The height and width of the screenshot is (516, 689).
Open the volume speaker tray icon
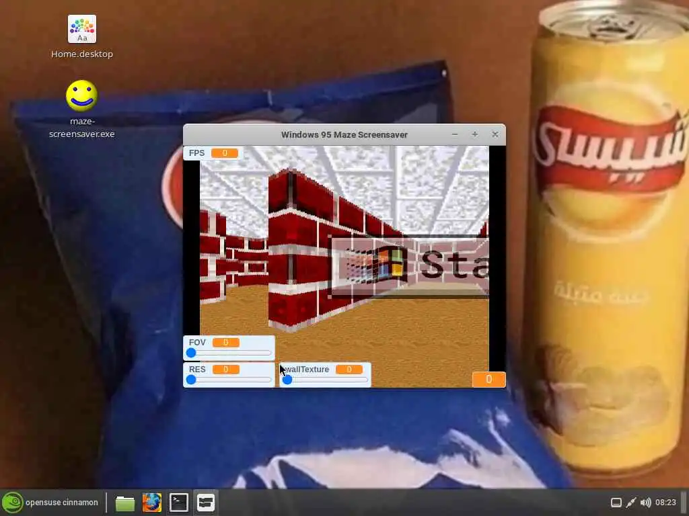click(x=645, y=503)
